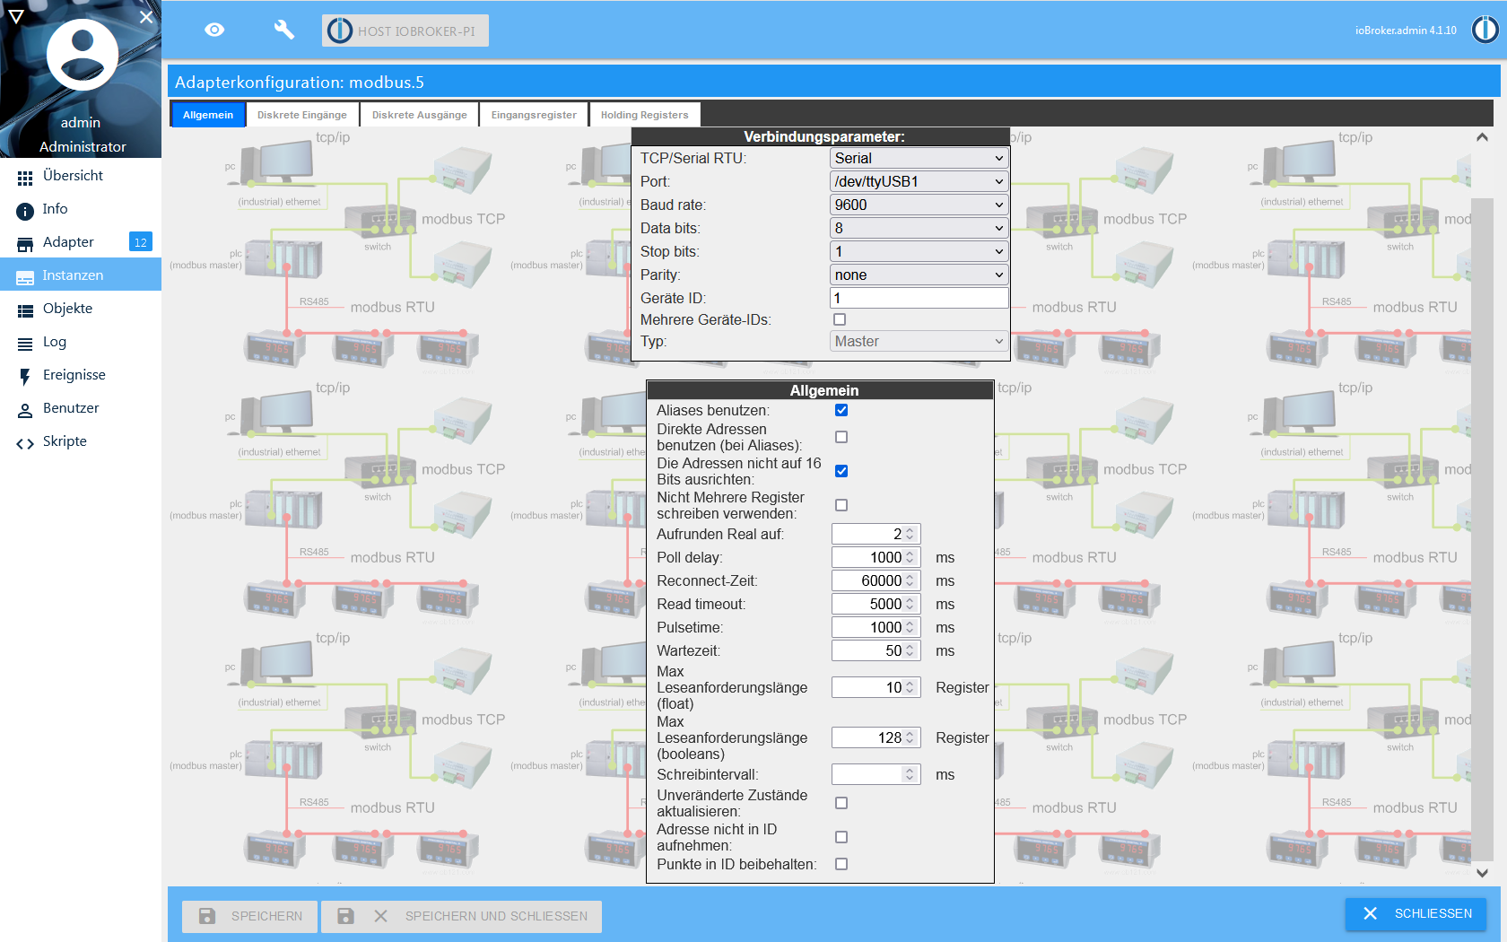The image size is (1507, 942).
Task: Click SPEICHERN UND SCHLIESSEN button
Action: click(x=462, y=916)
